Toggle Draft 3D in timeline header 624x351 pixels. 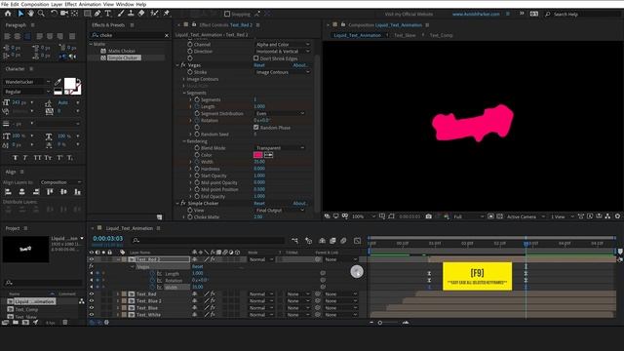308,241
